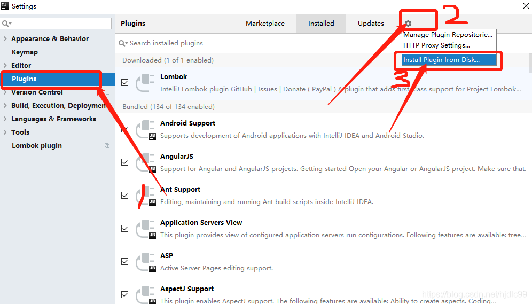Image resolution: width=532 pixels, height=304 pixels.
Task: Switch to the Installed tab
Action: [321, 24]
